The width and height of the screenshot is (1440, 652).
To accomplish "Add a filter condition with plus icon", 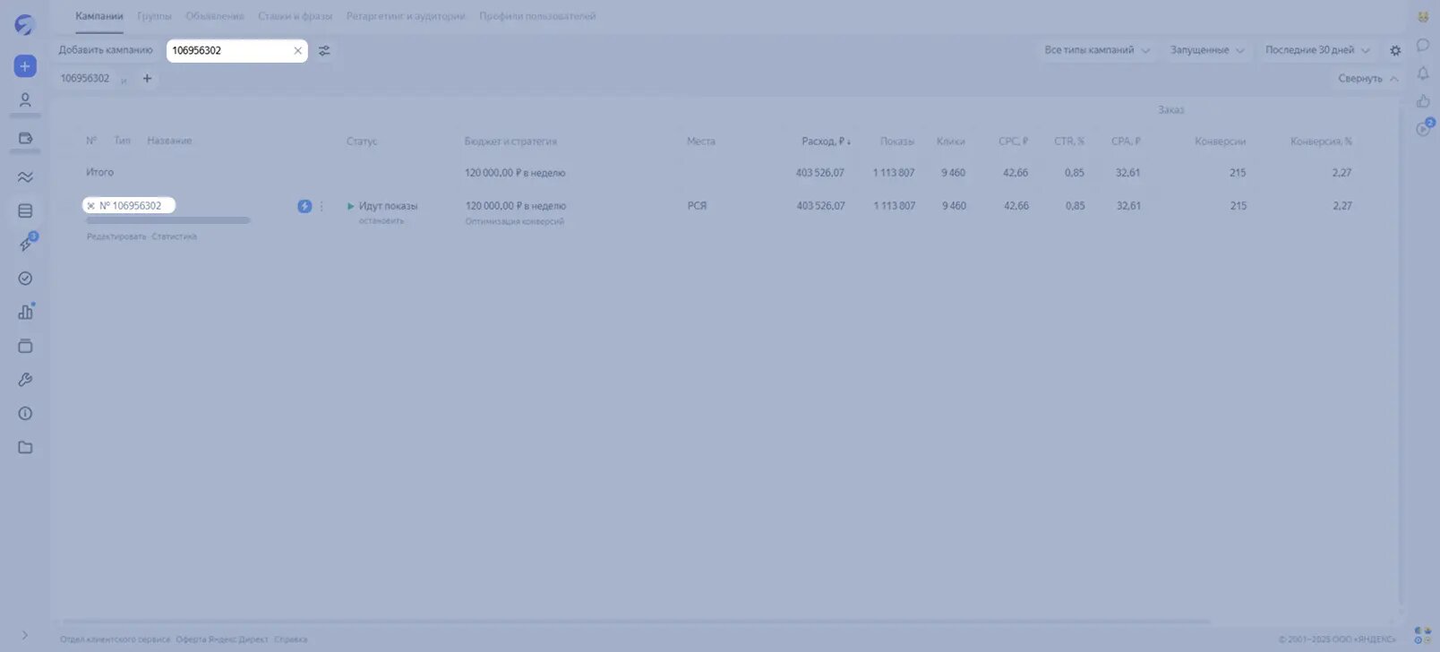I will (147, 79).
